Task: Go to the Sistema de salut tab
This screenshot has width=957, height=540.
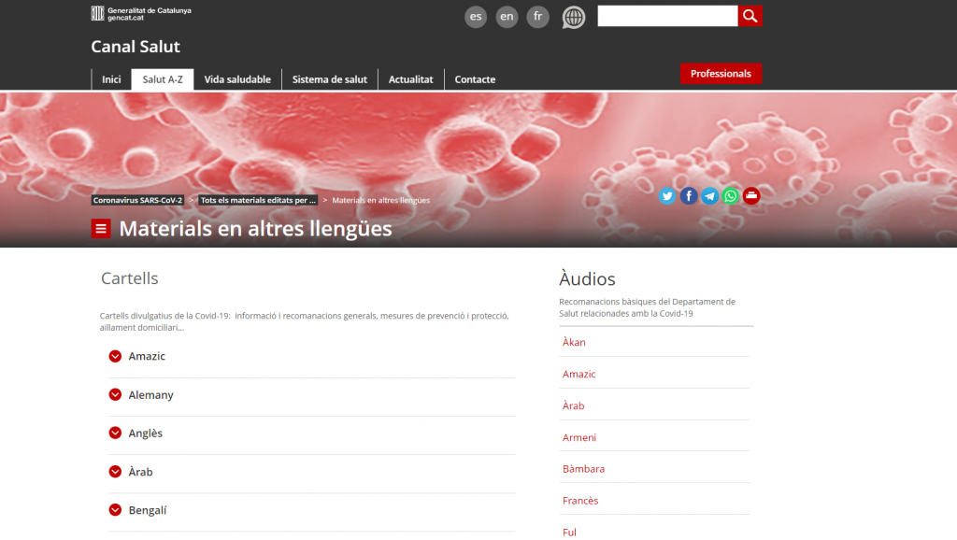Action: tap(330, 79)
